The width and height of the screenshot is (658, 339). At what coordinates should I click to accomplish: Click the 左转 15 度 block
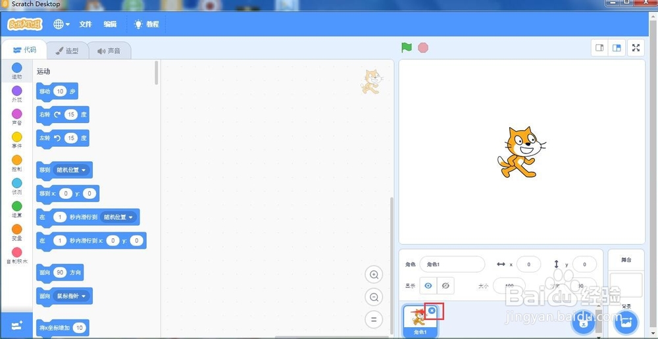pyautogui.click(x=63, y=138)
